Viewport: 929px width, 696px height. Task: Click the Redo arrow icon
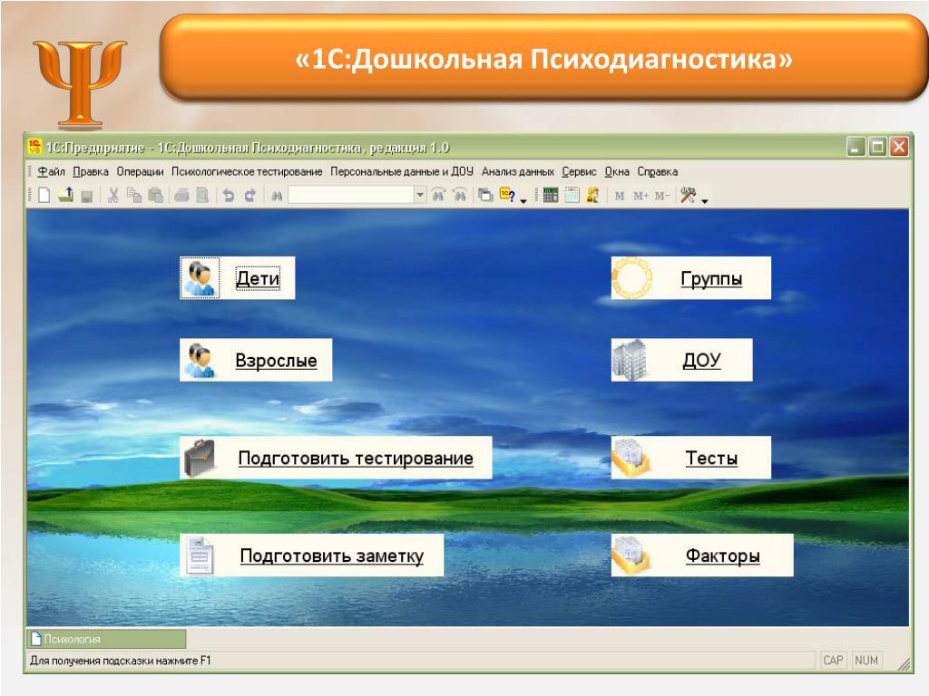(250, 195)
